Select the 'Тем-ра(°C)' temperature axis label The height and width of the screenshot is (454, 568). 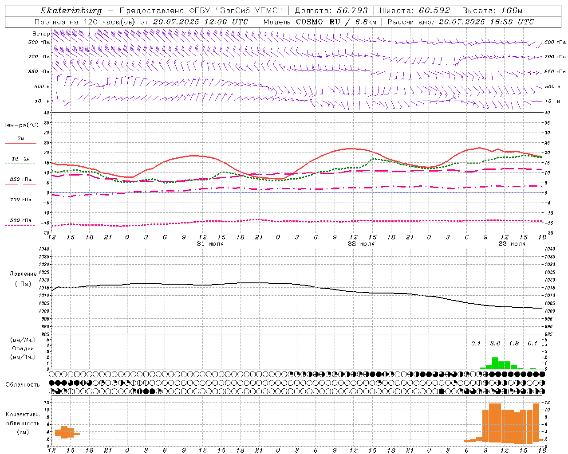tap(21, 125)
